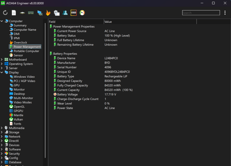Click the Battery Voltage lightning icon
This screenshot has width=231, height=166.
[55, 94]
